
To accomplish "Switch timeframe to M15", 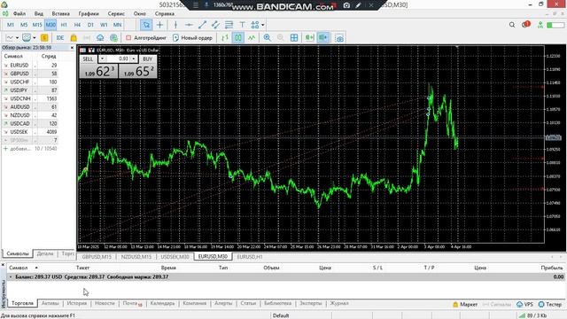I will click(x=37, y=25).
